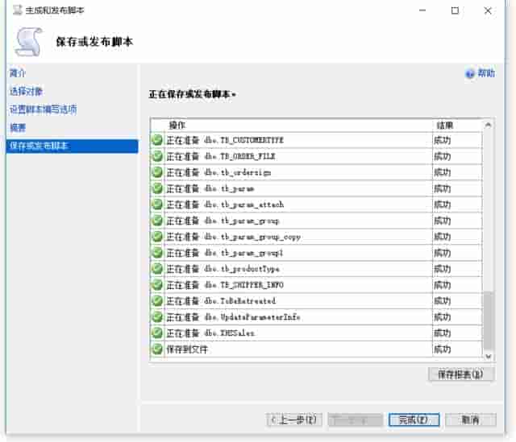
Task: Click the success icon for tb_productType row
Action: pyautogui.click(x=157, y=269)
